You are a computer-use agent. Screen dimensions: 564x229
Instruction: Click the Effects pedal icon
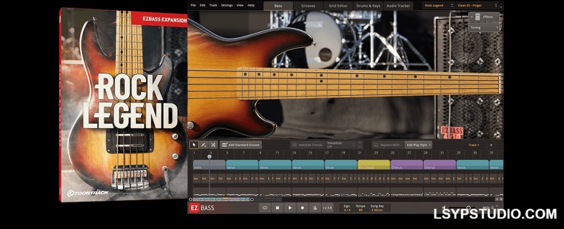(x=478, y=17)
